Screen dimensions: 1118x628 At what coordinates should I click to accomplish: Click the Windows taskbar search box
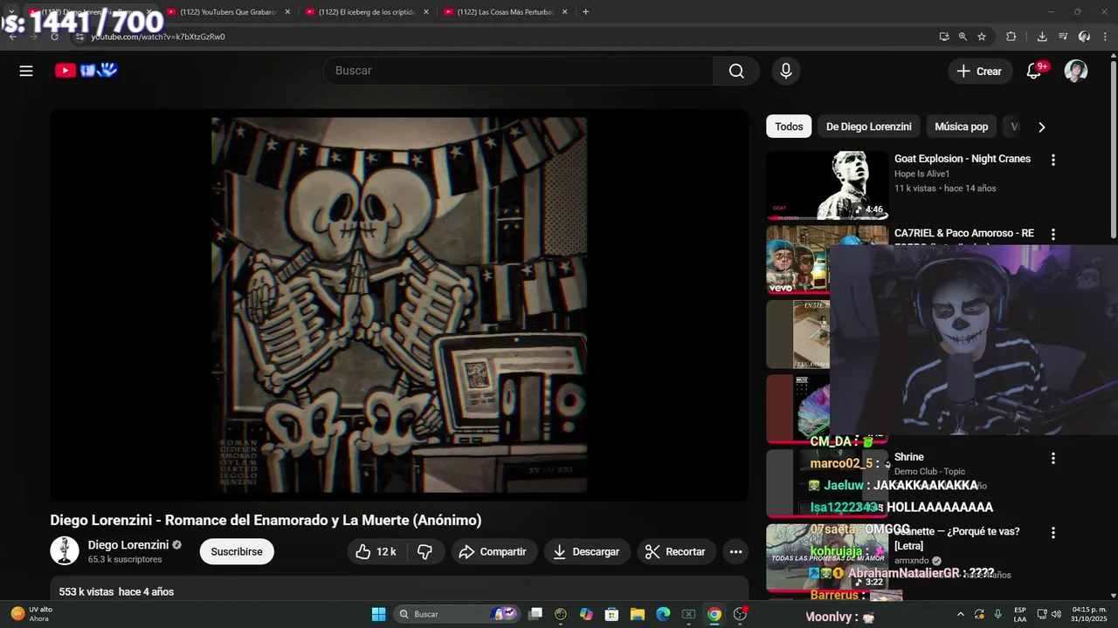pyautogui.click(x=457, y=614)
